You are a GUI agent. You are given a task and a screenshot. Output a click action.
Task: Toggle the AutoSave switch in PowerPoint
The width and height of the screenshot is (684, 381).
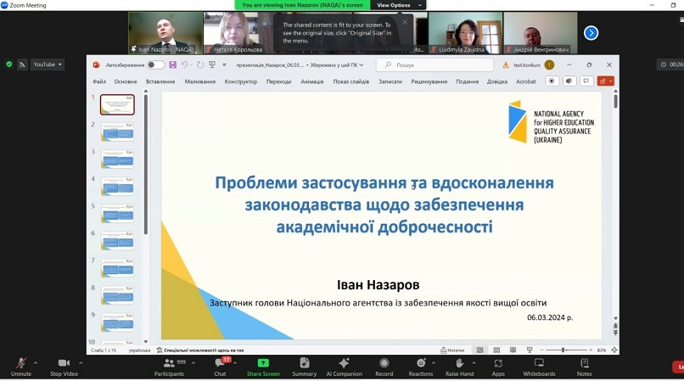coord(155,64)
